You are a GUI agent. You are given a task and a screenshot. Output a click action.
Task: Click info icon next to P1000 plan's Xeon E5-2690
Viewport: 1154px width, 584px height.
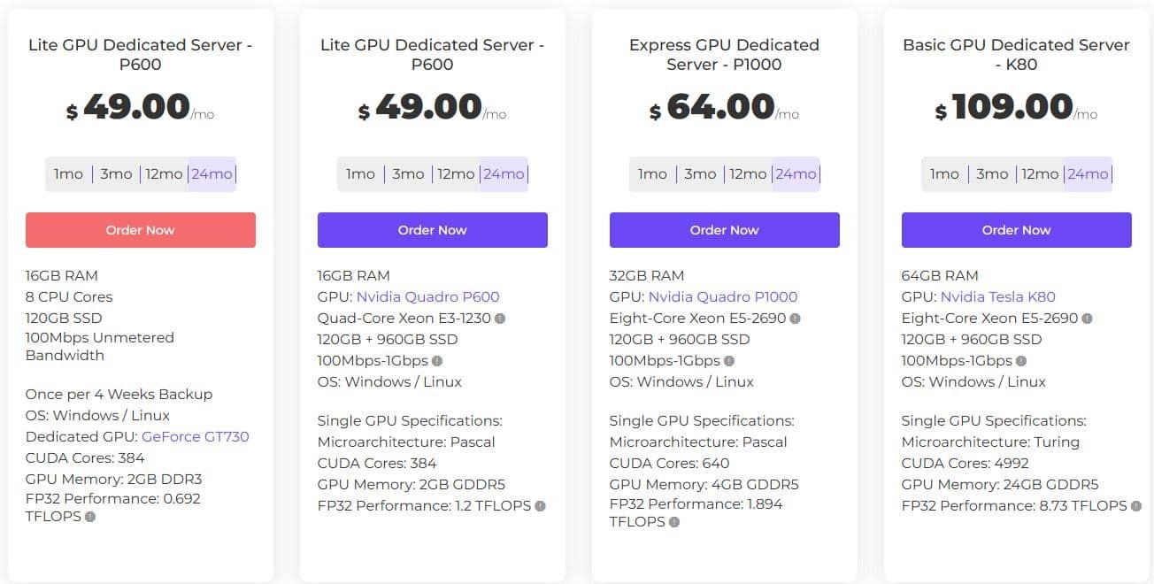pyautogui.click(x=795, y=319)
